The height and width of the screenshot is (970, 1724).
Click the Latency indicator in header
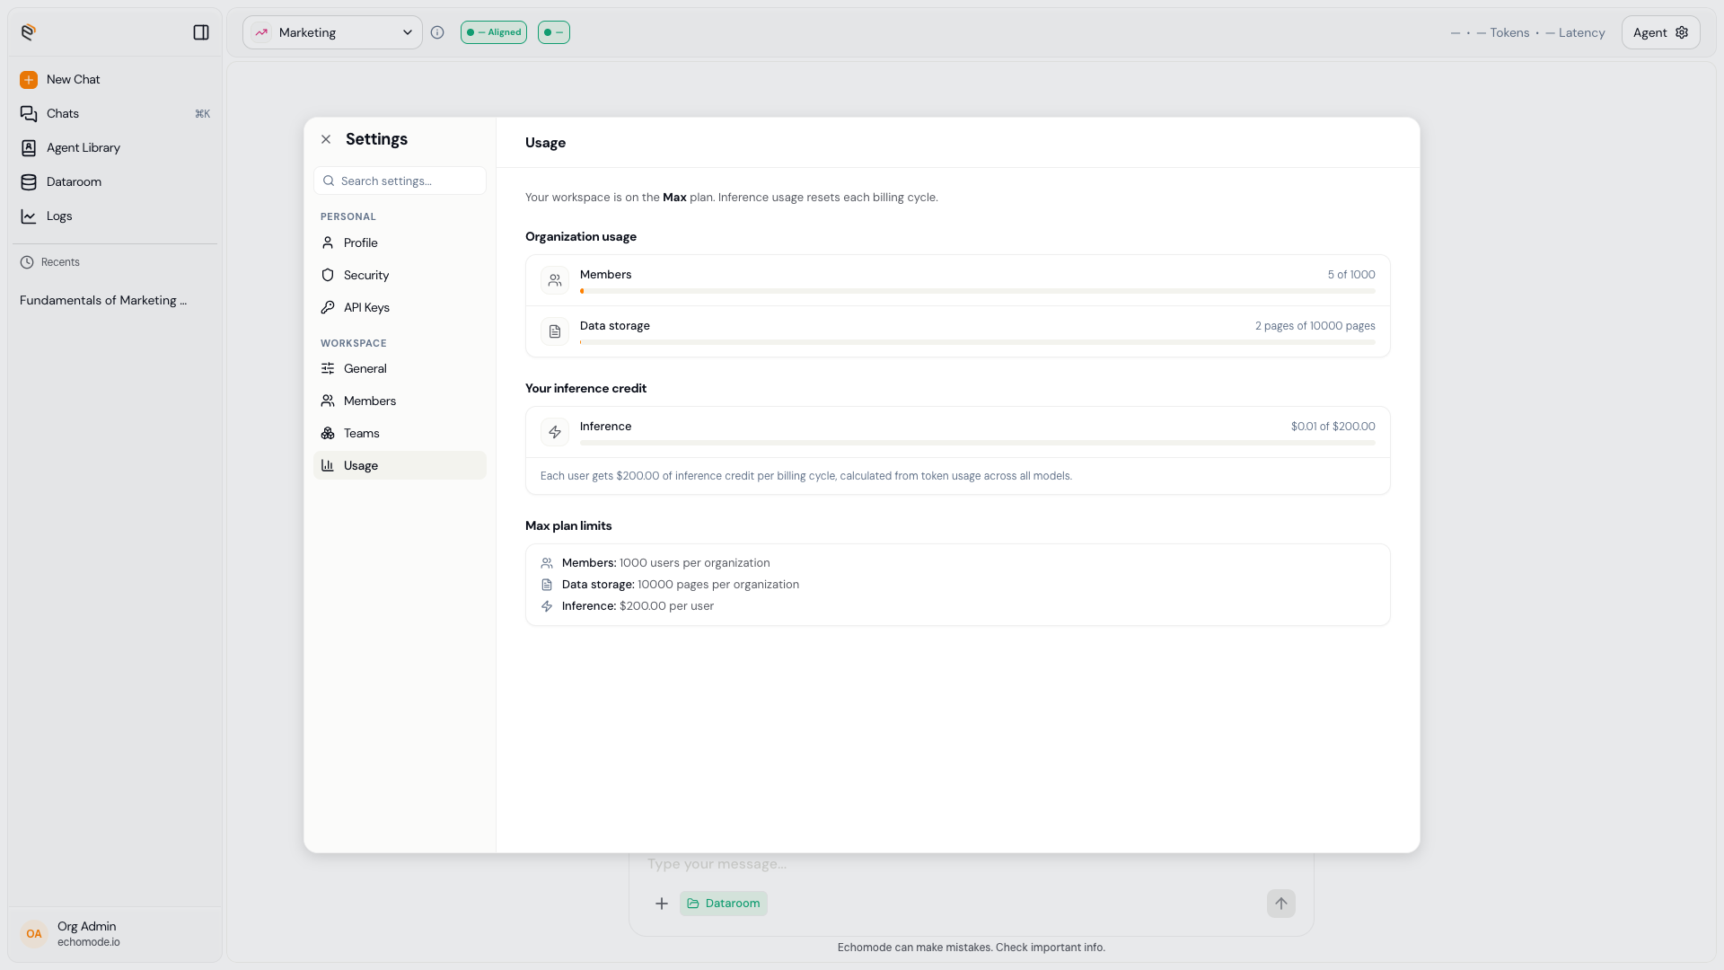[x=1575, y=32]
